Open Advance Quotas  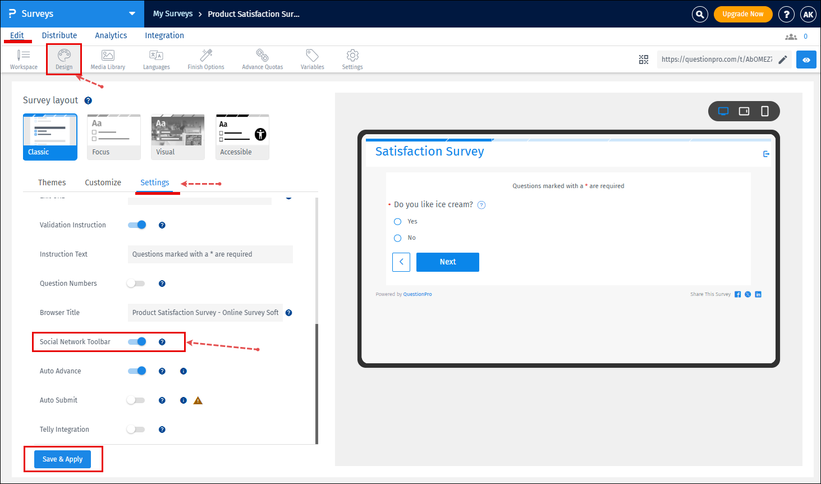point(262,58)
